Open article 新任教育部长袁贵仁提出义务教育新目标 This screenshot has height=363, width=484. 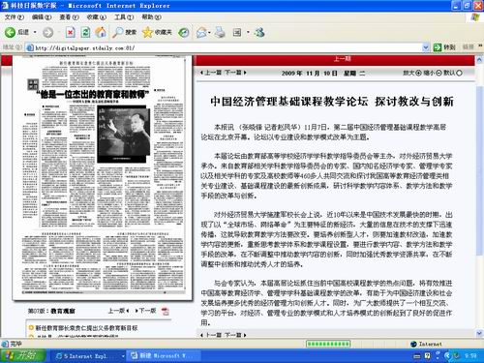point(86,328)
